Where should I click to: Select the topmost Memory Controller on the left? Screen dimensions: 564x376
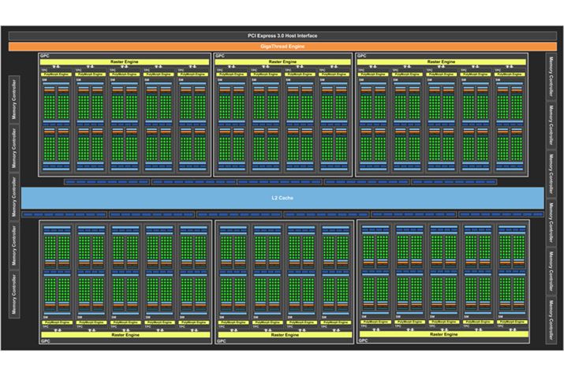pos(13,99)
